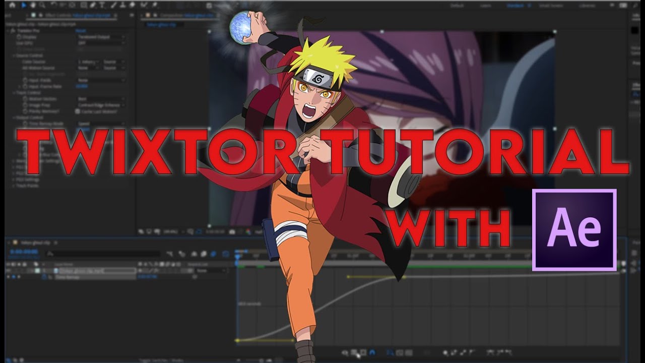Click the timeline layer search field
Screen dimensions: 645x363
coord(103,254)
